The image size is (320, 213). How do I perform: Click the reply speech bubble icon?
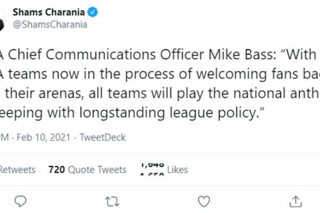coord(21,201)
